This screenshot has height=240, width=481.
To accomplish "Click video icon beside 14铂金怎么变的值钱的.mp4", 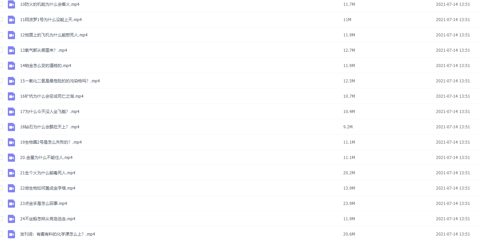I will tap(12, 66).
